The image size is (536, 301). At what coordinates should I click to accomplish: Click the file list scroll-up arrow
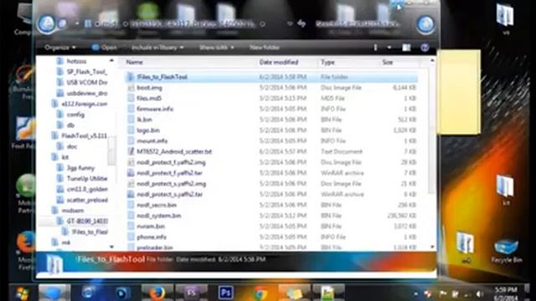click(x=432, y=61)
